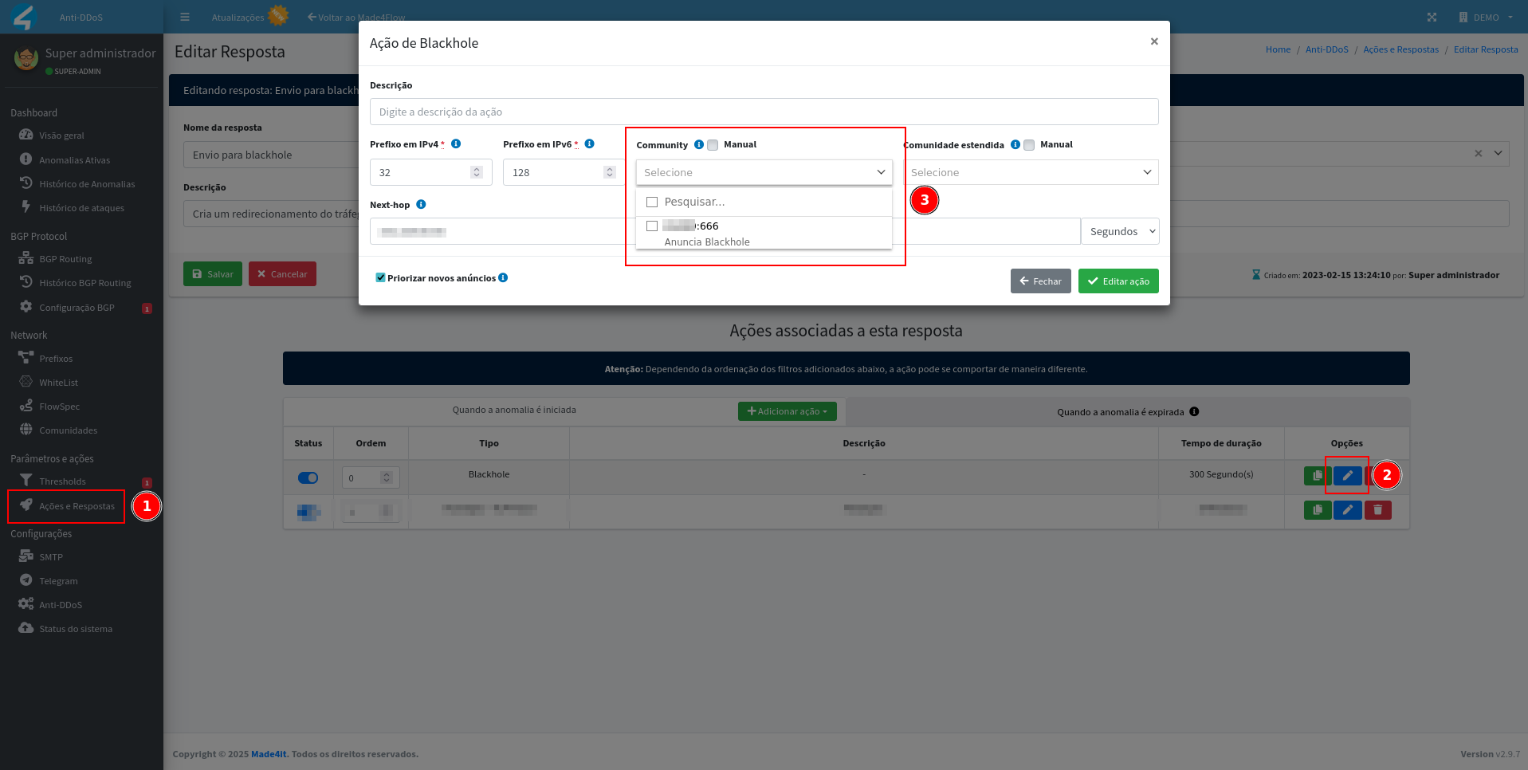1528x770 pixels.
Task: Open the Comunidade estendida Selecione dropdown
Action: click(1031, 173)
